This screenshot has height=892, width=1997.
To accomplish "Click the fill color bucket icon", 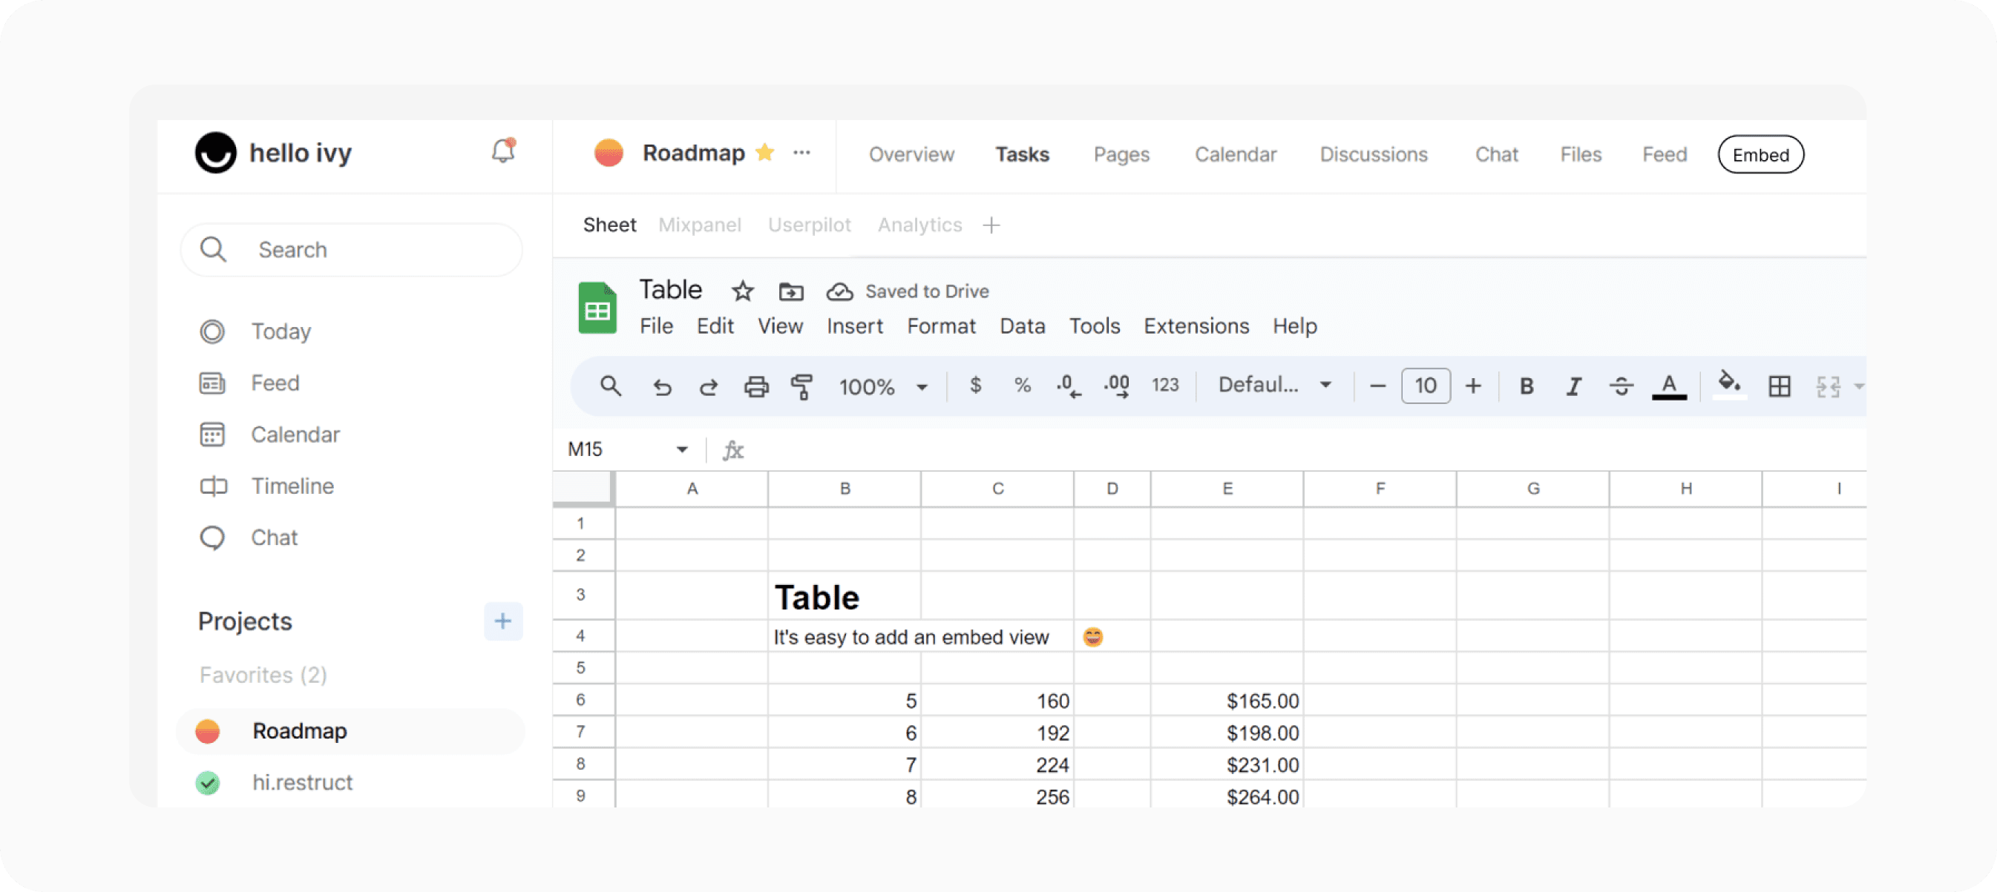I will click(x=1729, y=383).
